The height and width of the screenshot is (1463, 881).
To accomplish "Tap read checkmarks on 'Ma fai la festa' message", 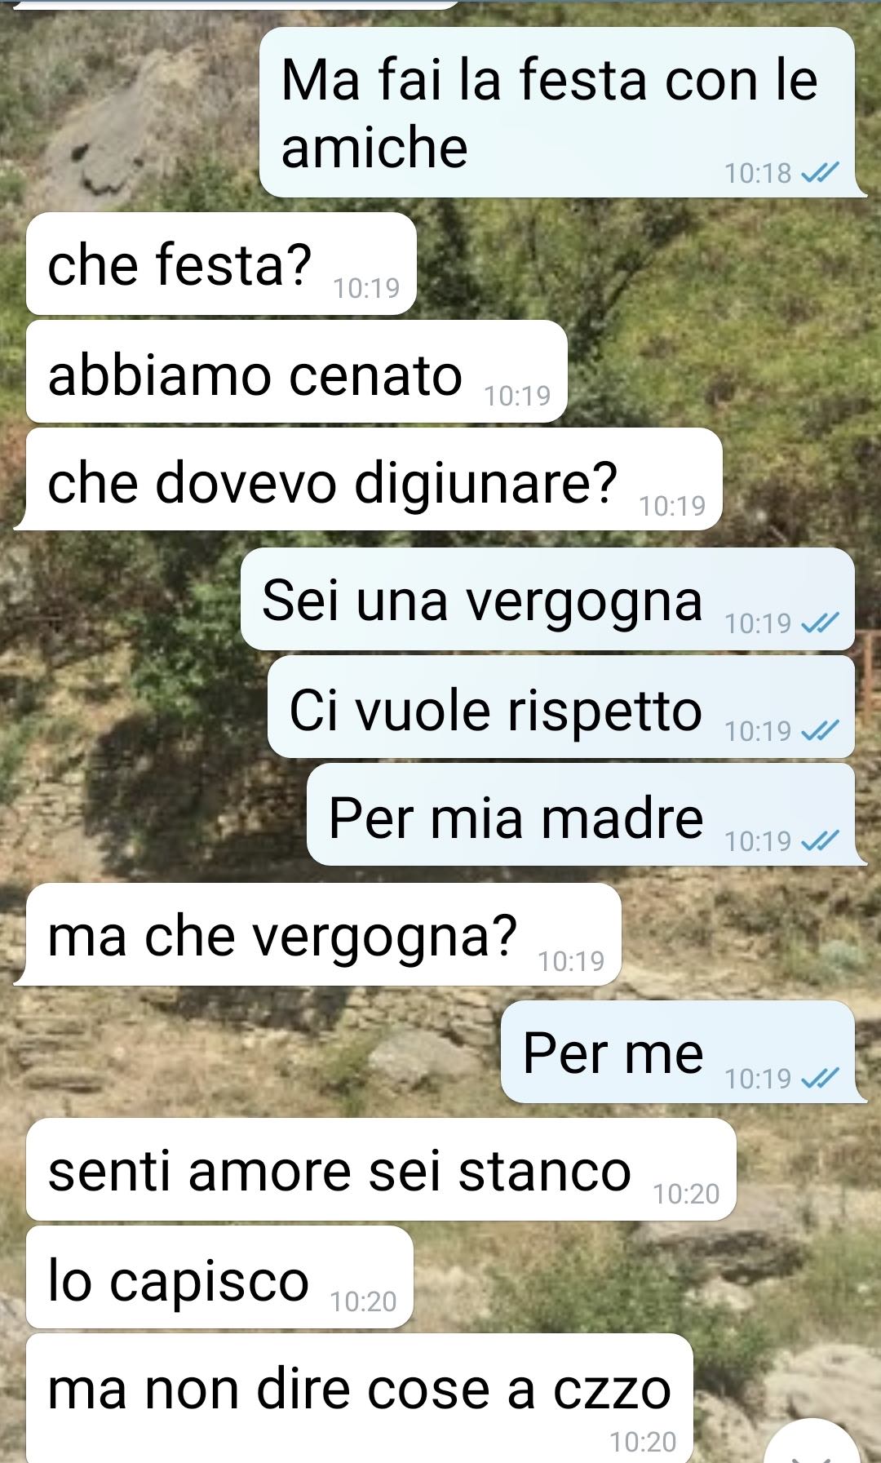I will point(820,173).
